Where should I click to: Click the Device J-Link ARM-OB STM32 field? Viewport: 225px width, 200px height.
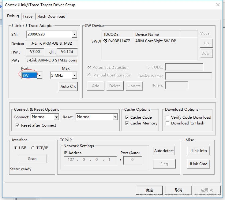[52, 44]
